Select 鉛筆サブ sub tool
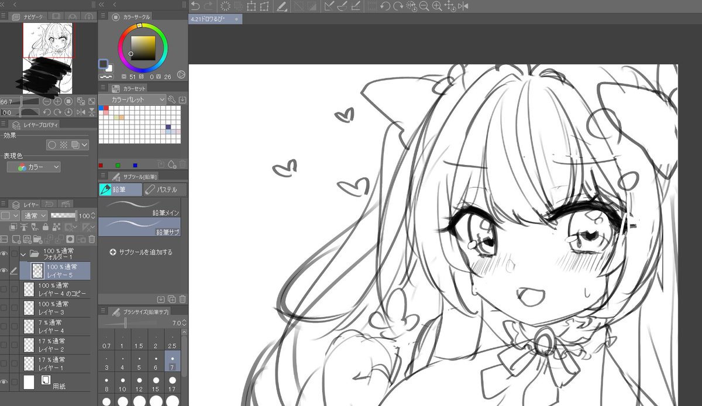The image size is (702, 406). click(139, 226)
